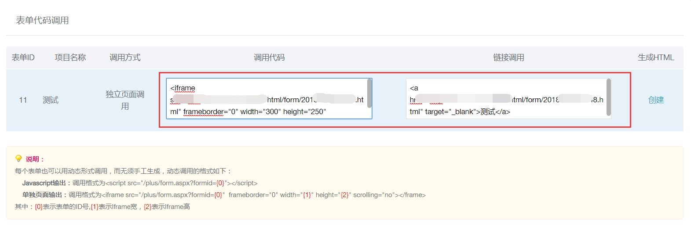Select the 表单ID column header
Viewport: 691px width, 230px height.
(x=23, y=57)
